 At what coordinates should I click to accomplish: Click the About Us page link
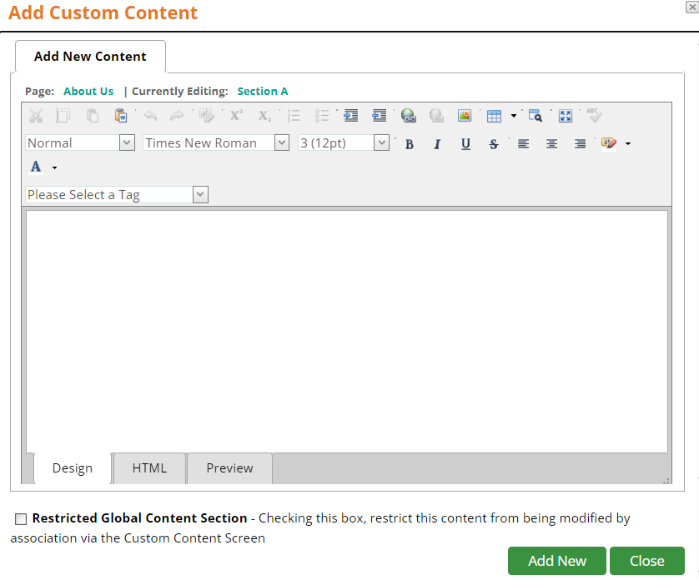point(88,92)
